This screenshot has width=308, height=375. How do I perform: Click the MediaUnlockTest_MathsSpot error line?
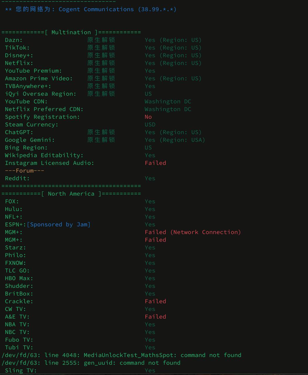click(x=121, y=355)
